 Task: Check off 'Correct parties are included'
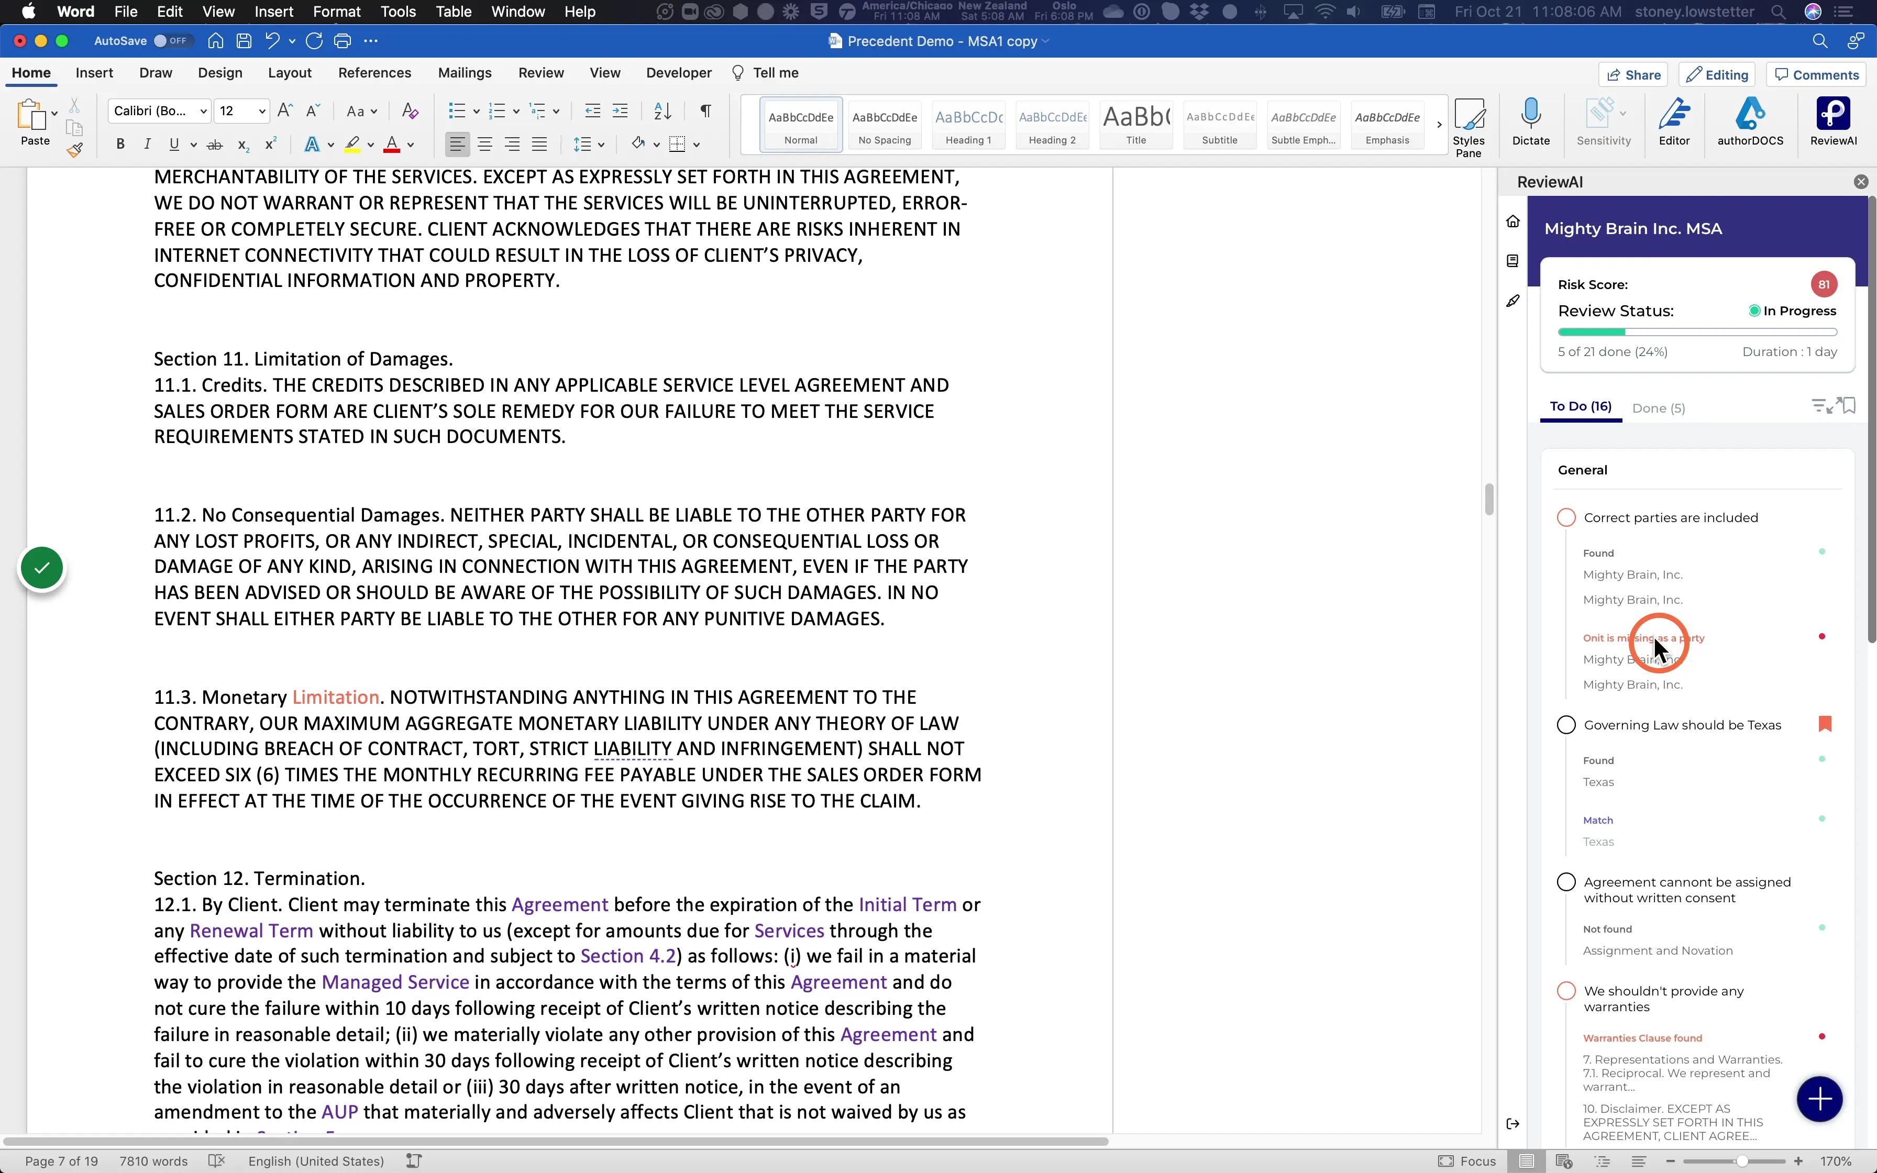(x=1566, y=517)
